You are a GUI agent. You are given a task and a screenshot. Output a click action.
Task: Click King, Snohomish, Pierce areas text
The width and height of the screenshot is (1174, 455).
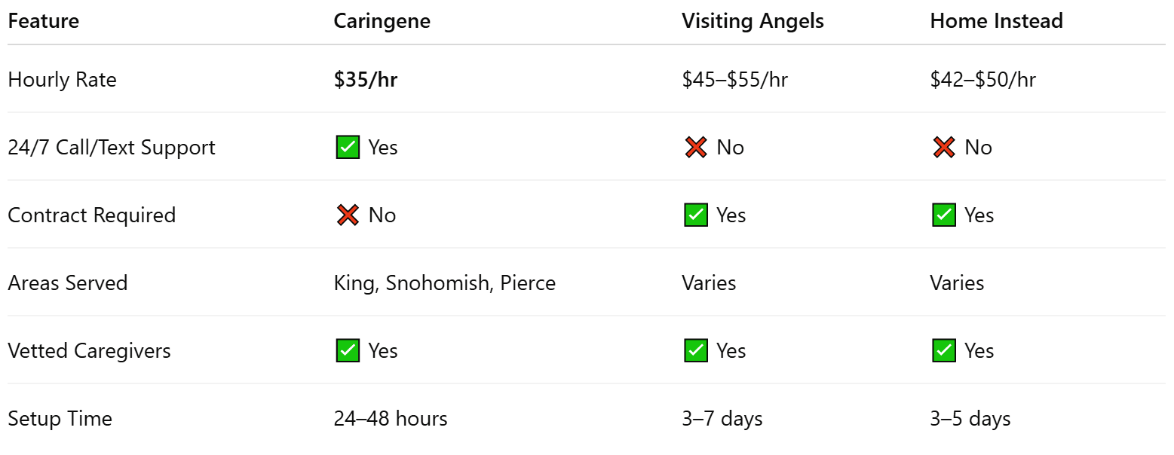coord(445,283)
